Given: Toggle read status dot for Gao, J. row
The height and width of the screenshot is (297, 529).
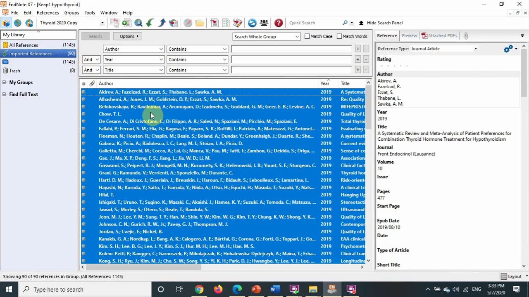Looking at the screenshot, I should point(83,158).
